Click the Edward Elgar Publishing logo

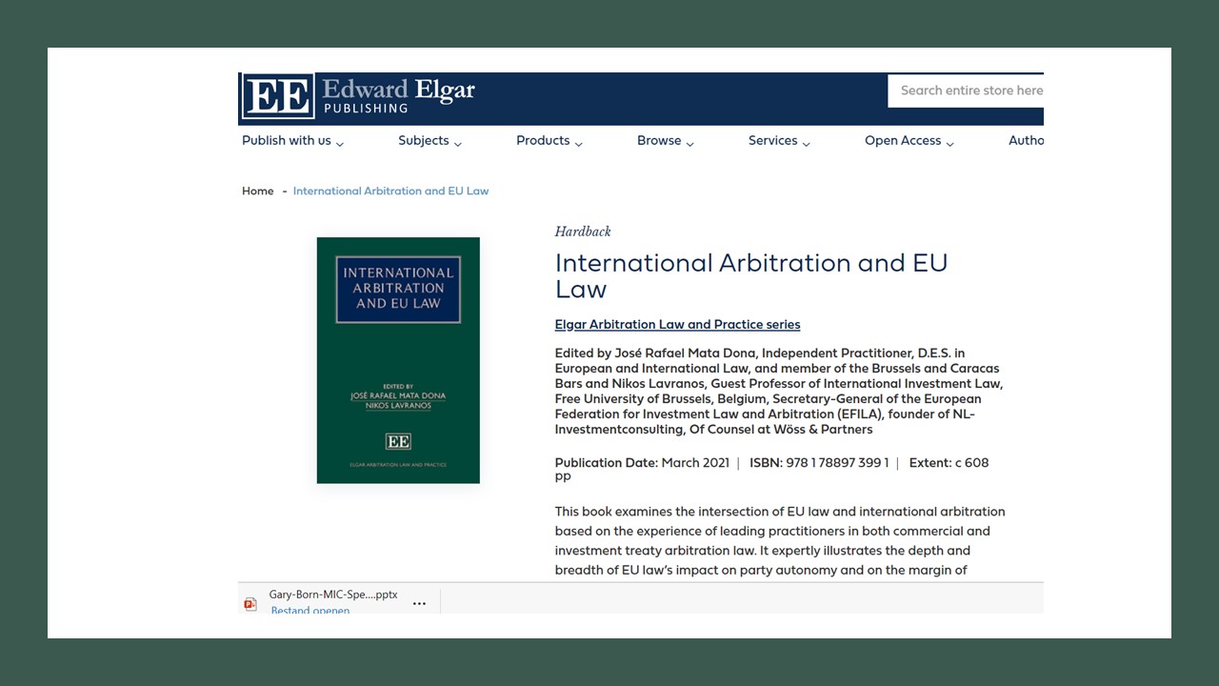coord(358,96)
